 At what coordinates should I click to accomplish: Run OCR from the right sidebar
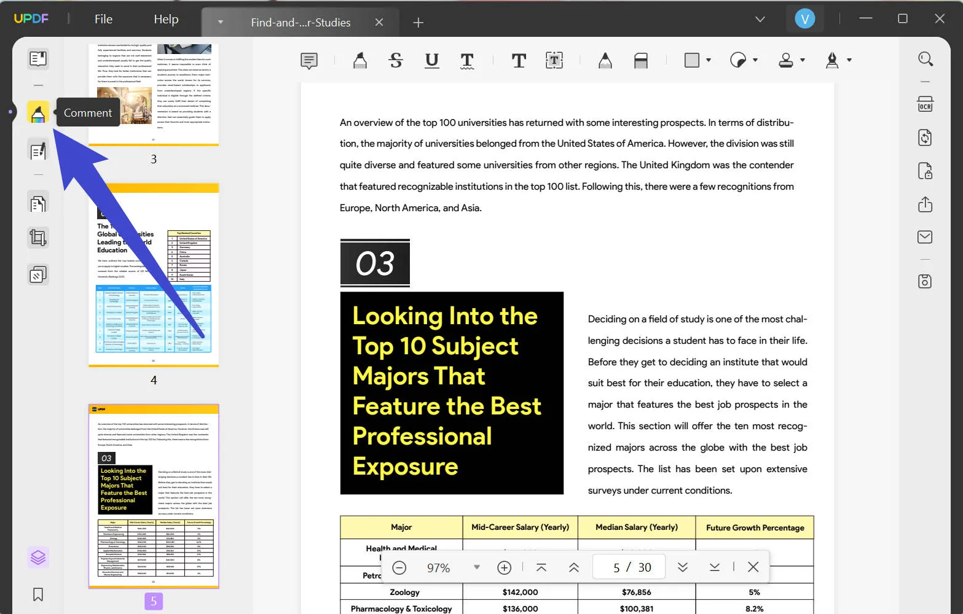(925, 103)
